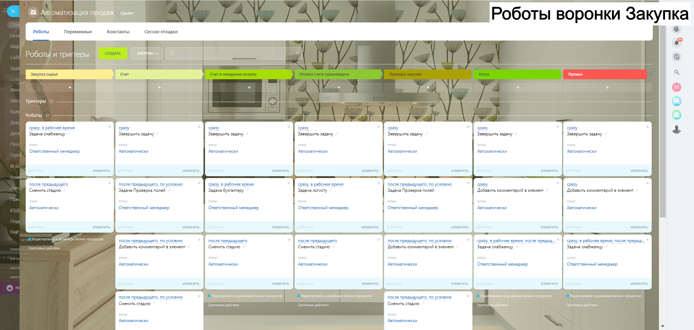Select the green Успех stage header
The height and width of the screenshot is (330, 694).
518,74
